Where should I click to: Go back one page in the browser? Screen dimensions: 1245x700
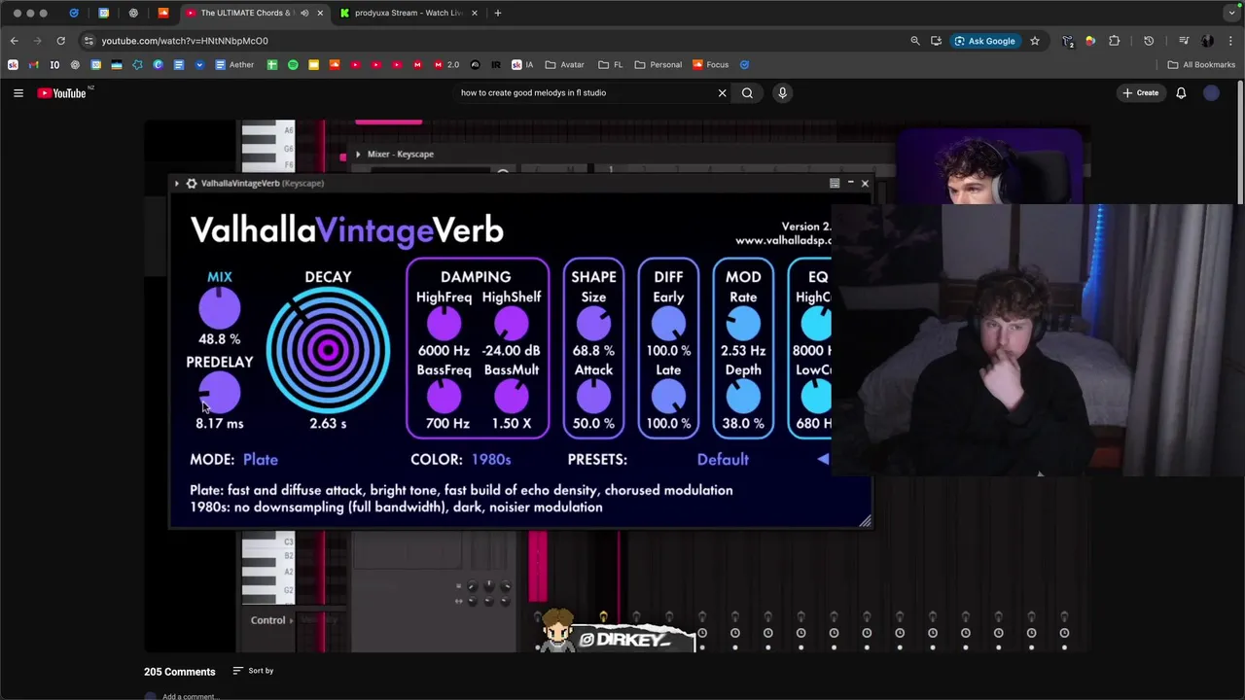(14, 41)
